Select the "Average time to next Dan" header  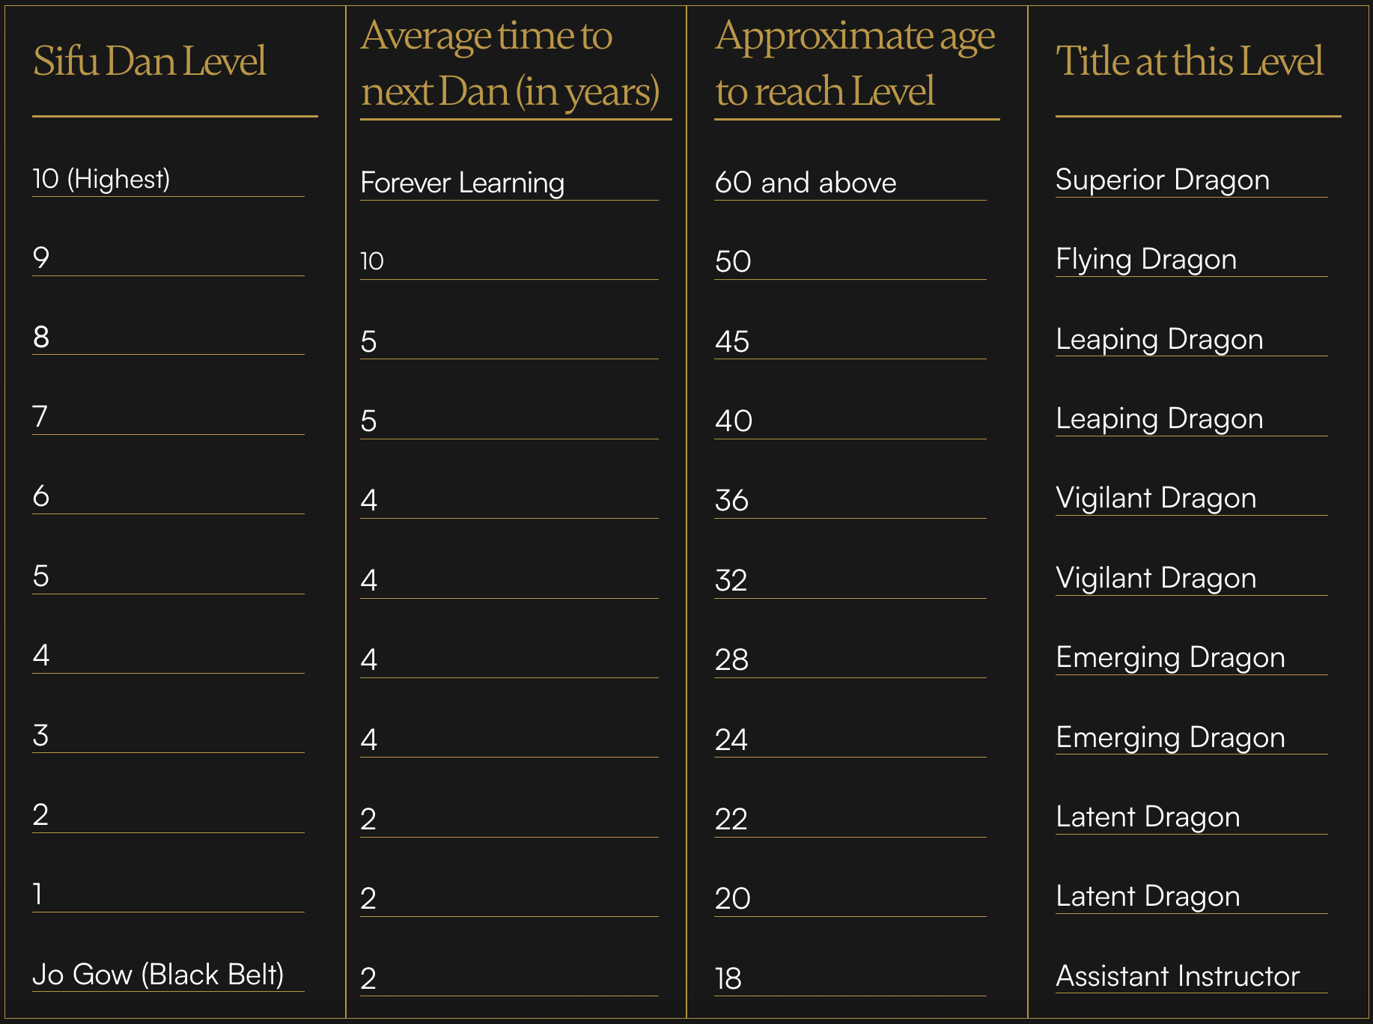click(510, 64)
